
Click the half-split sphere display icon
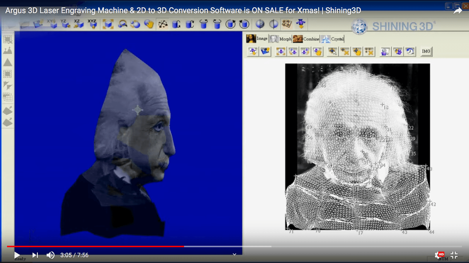273,24
